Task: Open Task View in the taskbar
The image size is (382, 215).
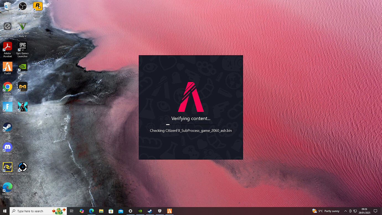Action: (71, 211)
